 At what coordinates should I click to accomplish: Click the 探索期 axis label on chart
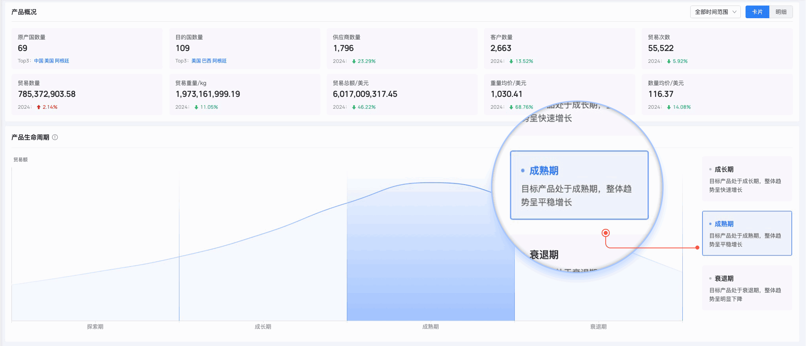95,327
